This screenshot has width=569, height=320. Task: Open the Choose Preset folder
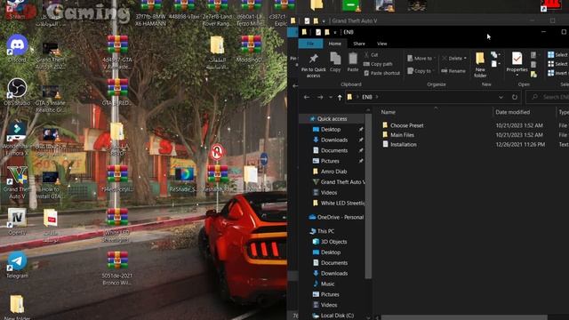pyautogui.click(x=406, y=125)
